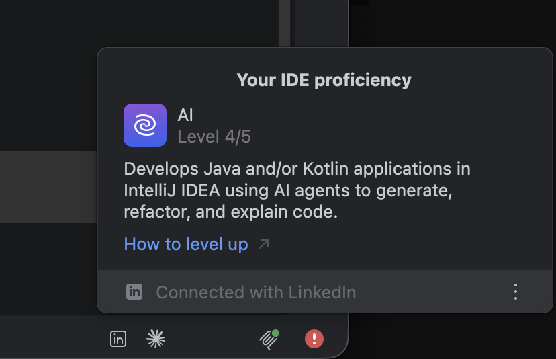Click the red error indicator icon

point(314,339)
